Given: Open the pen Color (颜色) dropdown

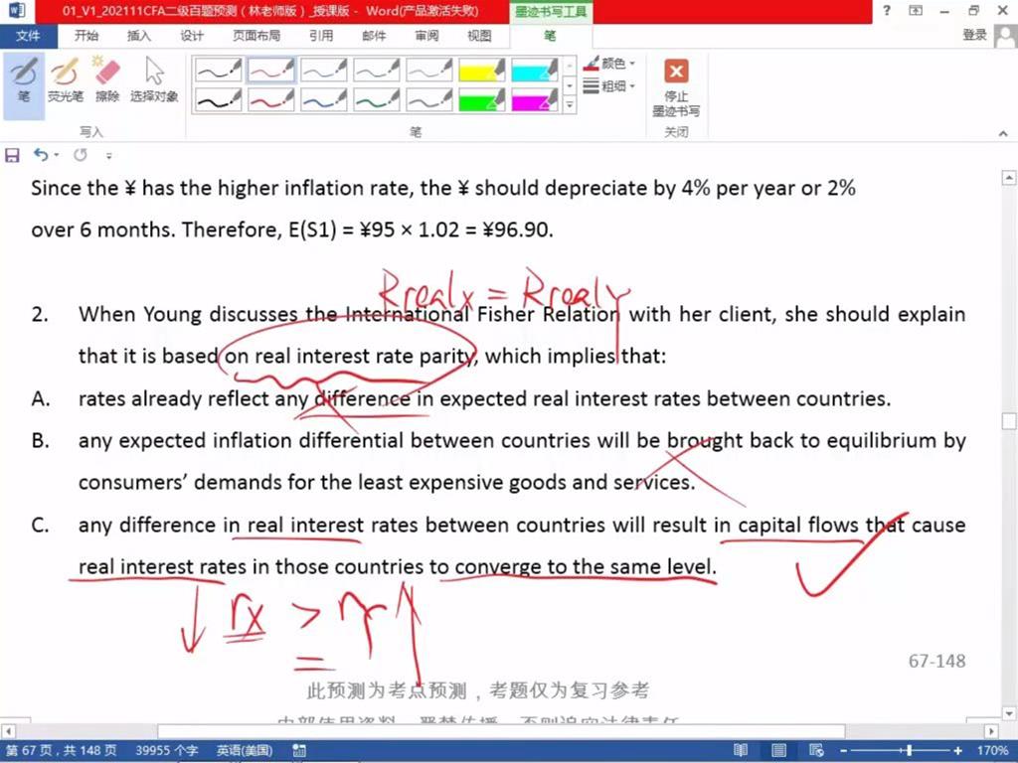Looking at the screenshot, I should point(609,64).
